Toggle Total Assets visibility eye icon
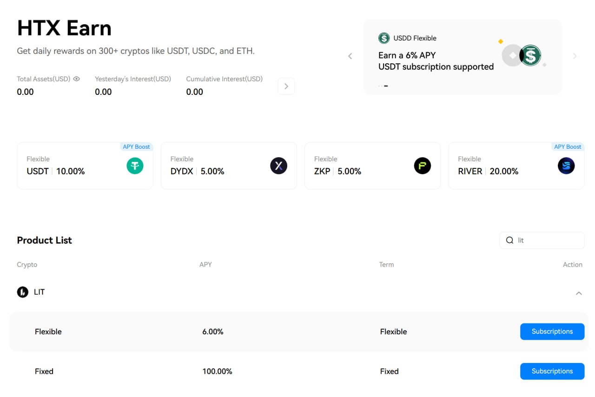595x397 pixels. pyautogui.click(x=77, y=79)
